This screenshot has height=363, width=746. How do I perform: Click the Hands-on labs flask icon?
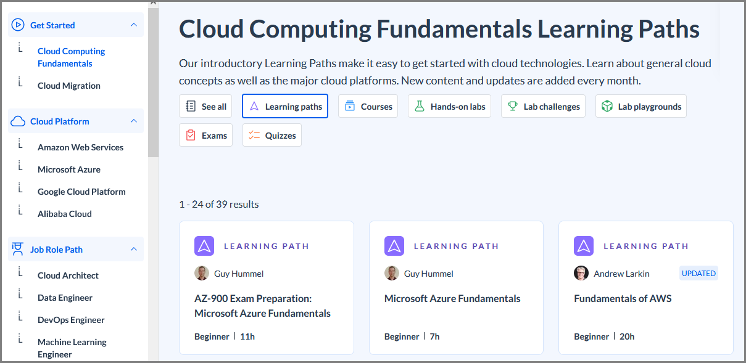coord(420,107)
